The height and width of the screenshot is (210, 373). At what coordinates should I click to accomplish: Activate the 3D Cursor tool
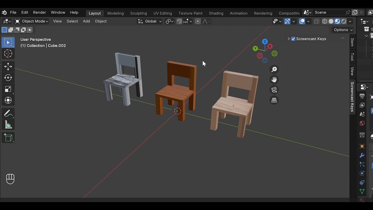pos(8,53)
